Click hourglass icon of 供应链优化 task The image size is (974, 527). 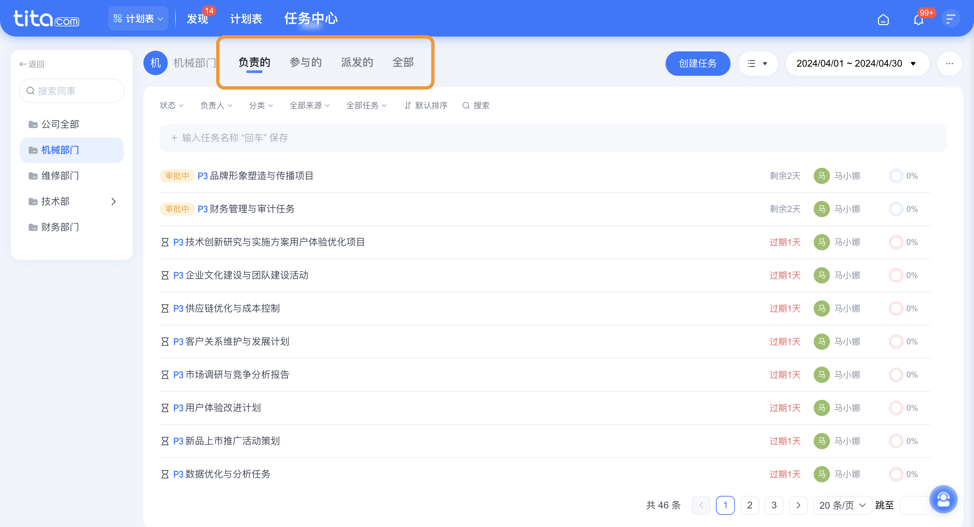[x=165, y=308]
